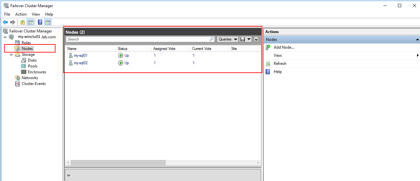Toggle Show/Hide Action Pane toolbar icon
The width and height of the screenshot is (420, 181).
[x=48, y=22]
